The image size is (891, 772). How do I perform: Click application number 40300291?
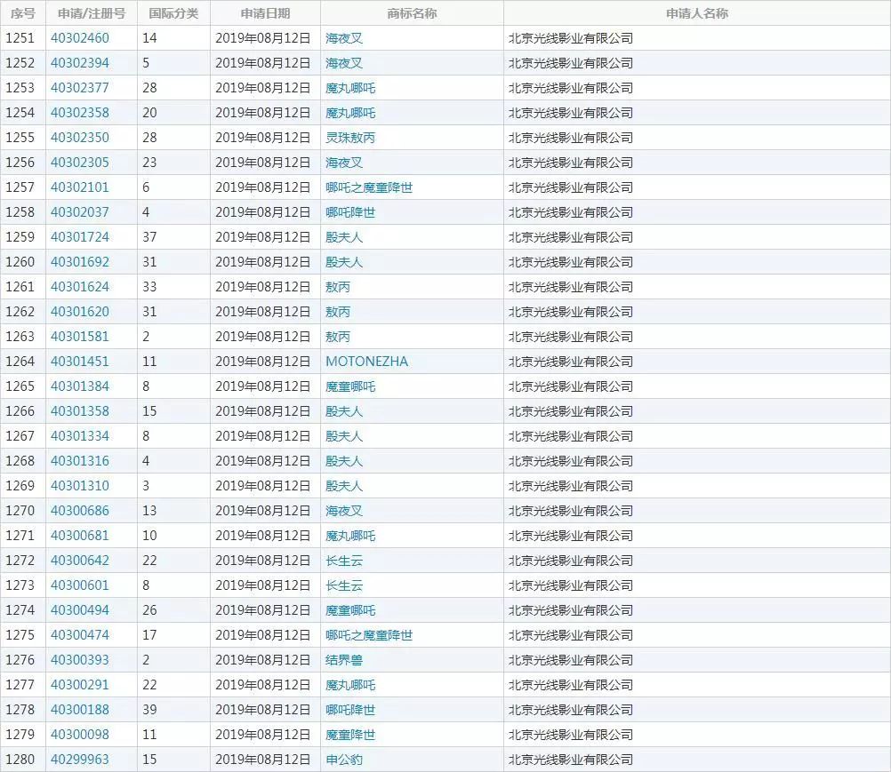79,685
